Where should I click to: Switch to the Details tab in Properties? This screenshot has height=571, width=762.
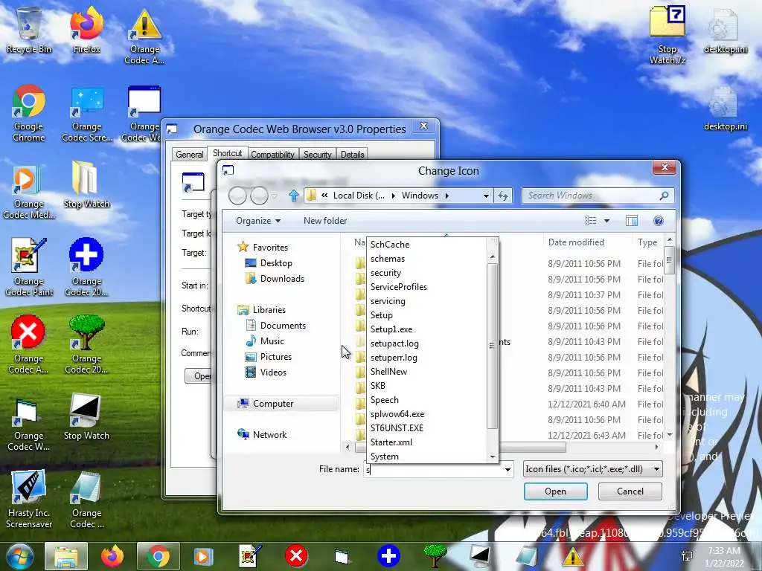coord(352,155)
